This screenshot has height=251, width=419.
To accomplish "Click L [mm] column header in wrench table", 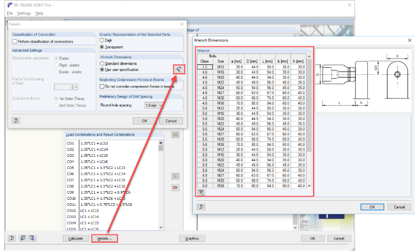I will pos(267,61).
